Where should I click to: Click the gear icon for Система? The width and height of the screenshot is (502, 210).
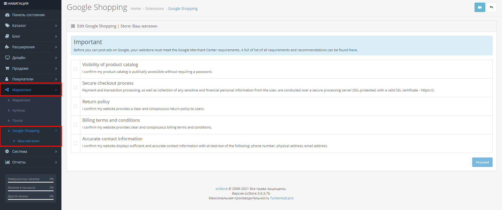(x=7, y=151)
